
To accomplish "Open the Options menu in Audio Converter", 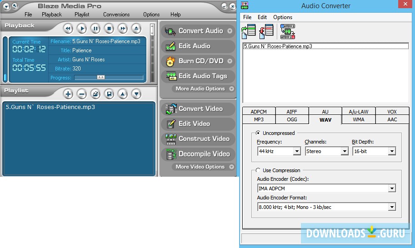I will pyautogui.click(x=283, y=17).
